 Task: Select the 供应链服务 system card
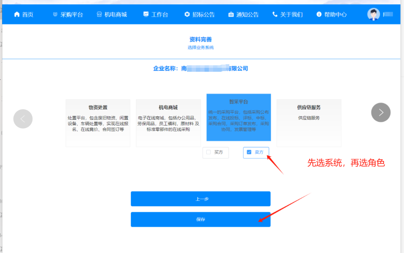(309, 123)
